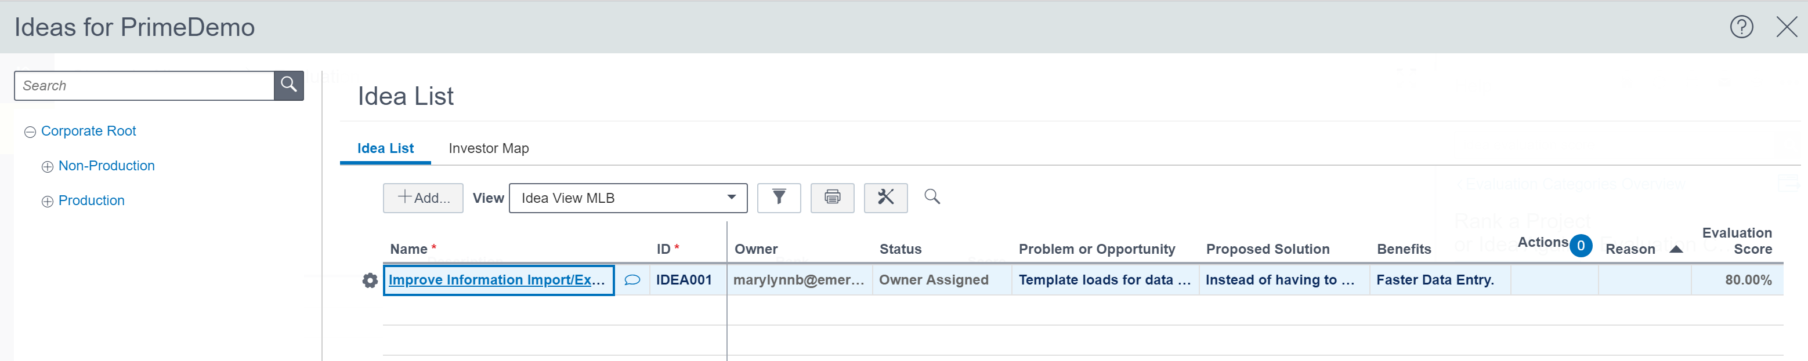Open the gear menu for IDEA001 row

click(370, 280)
